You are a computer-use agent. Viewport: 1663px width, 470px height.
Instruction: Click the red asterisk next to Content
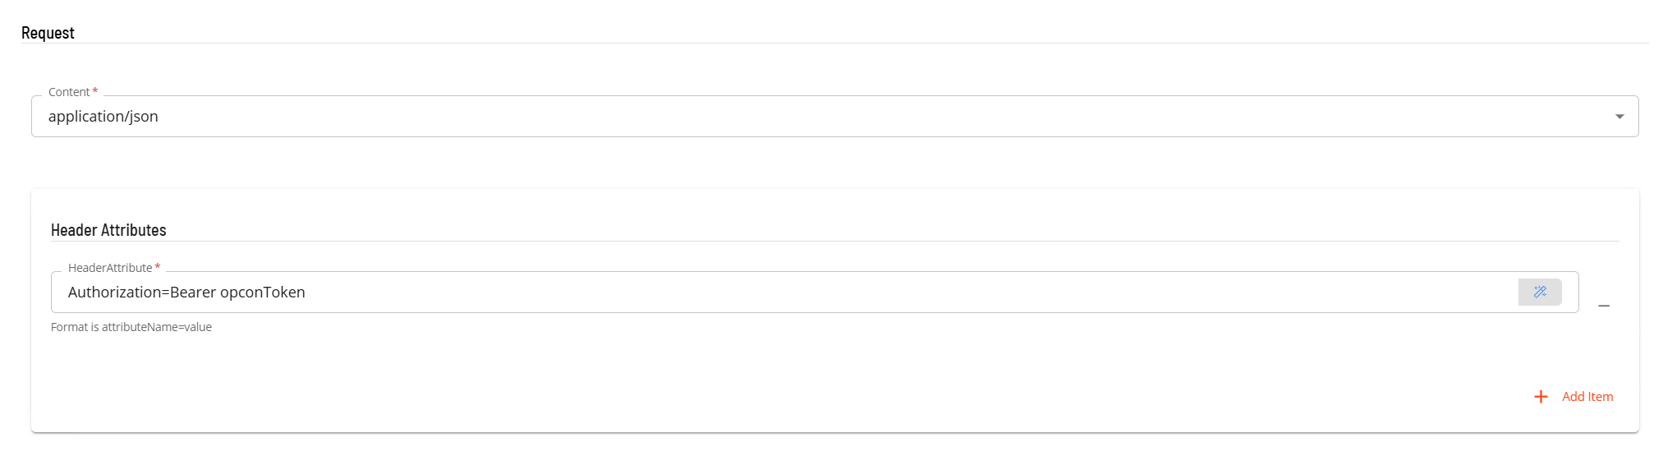pyautogui.click(x=95, y=91)
